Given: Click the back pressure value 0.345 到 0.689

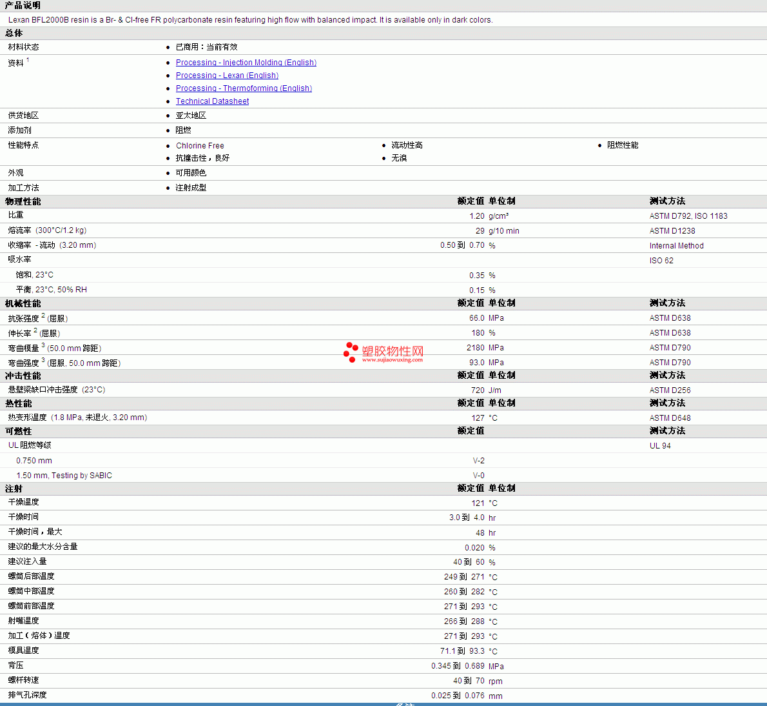Looking at the screenshot, I should click(x=458, y=666).
